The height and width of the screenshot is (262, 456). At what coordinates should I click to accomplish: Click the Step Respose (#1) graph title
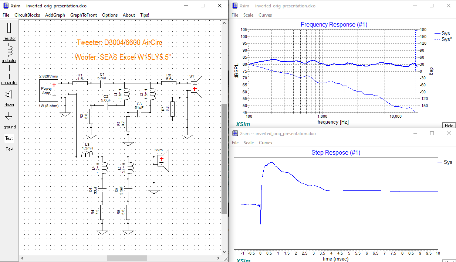pos(336,152)
